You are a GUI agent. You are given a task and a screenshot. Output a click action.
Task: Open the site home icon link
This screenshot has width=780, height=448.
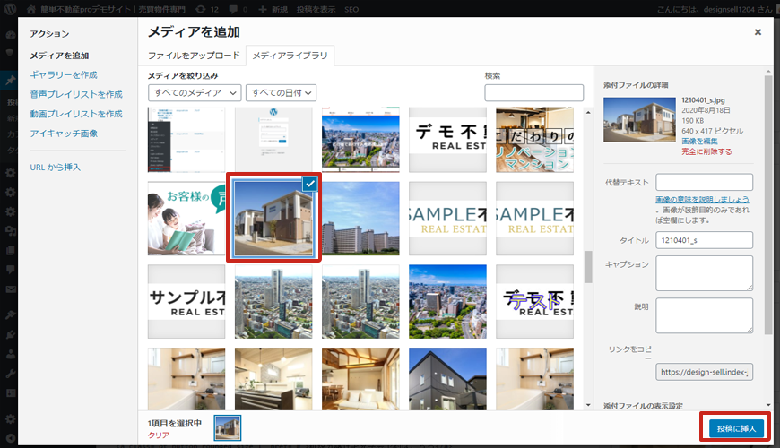pos(32,8)
